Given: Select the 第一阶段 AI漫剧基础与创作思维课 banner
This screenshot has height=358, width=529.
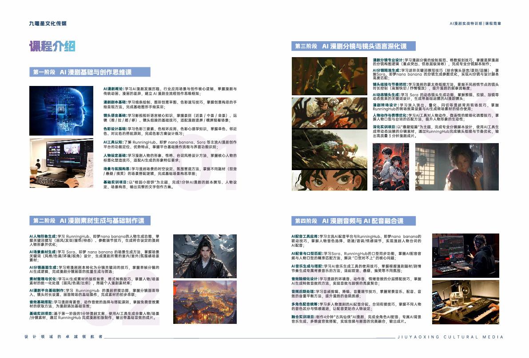Looking at the screenshot, I should pyautogui.click(x=90, y=72).
